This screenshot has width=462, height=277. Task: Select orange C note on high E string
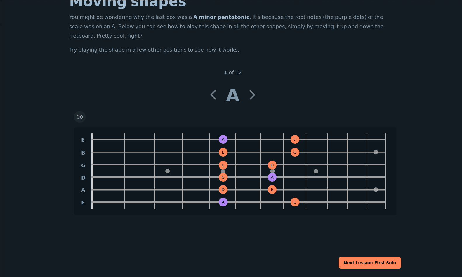pos(295,139)
